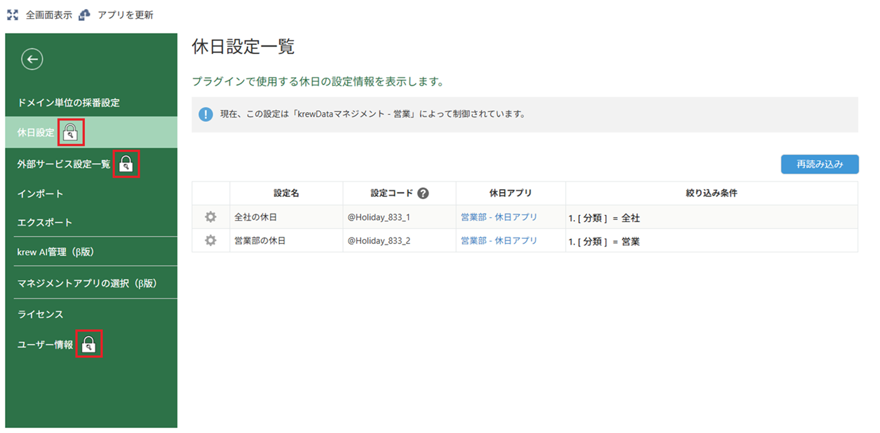Image resolution: width=880 pixels, height=433 pixels.
Task: Click the back arrow circle icon
Action: click(32, 60)
